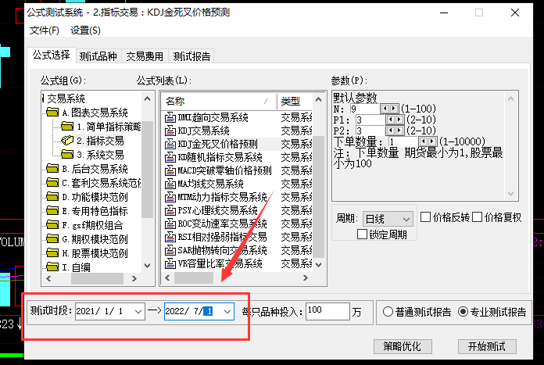Click the 策略优化 button

click(403, 346)
